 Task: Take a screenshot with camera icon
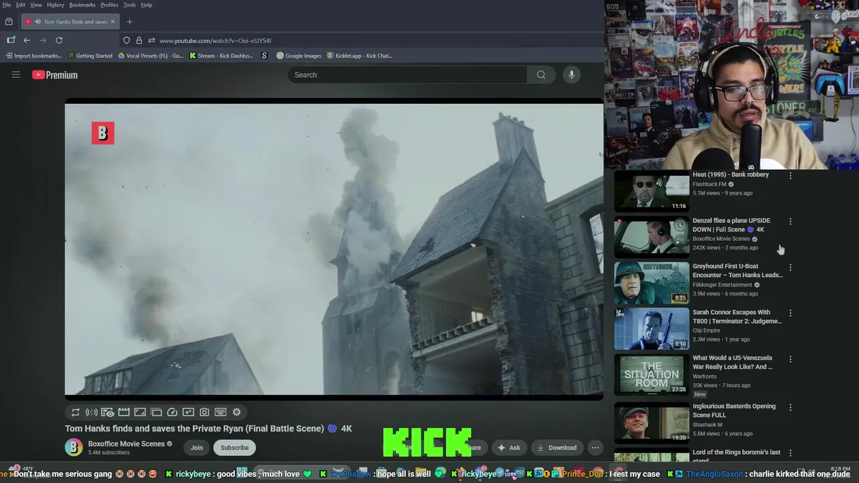coord(204,412)
